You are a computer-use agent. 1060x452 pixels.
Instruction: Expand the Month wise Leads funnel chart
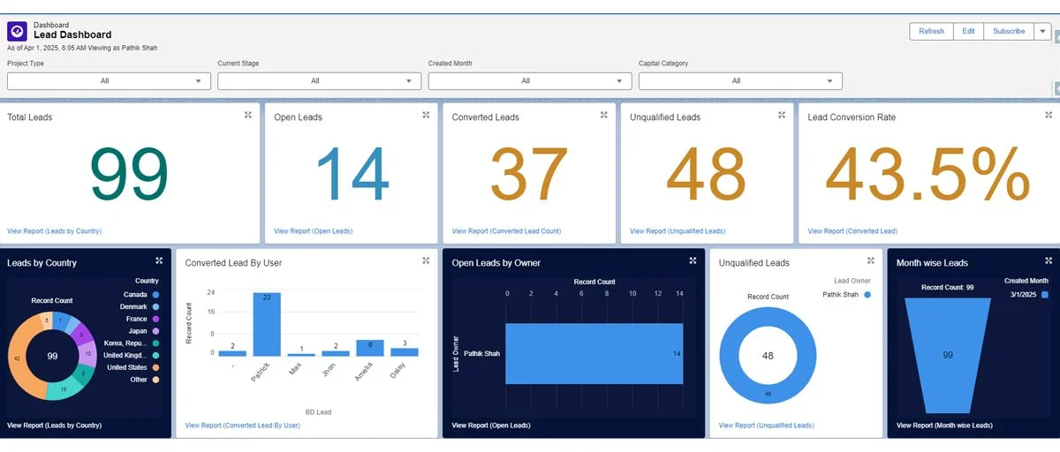1049,260
